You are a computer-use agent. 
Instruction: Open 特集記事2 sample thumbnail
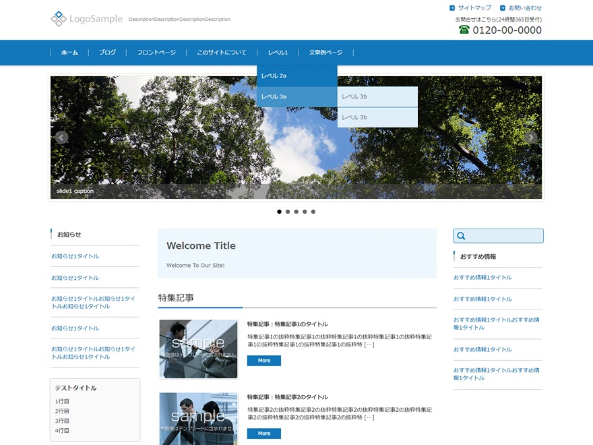pos(199,419)
